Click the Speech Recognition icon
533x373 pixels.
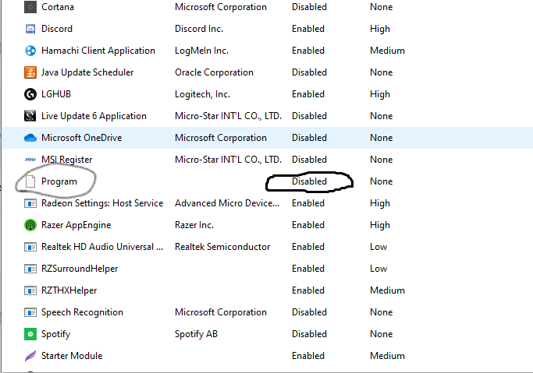30,312
